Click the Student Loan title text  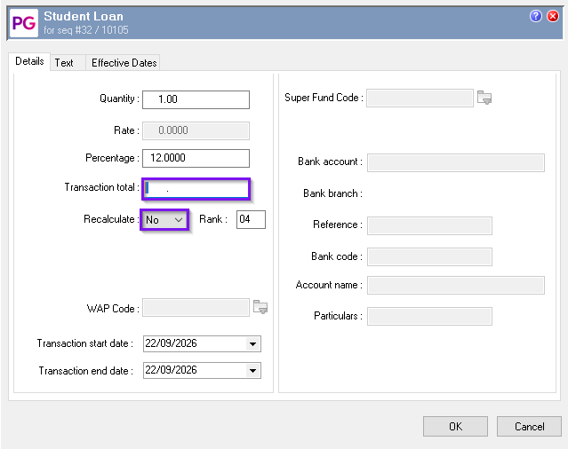(84, 16)
